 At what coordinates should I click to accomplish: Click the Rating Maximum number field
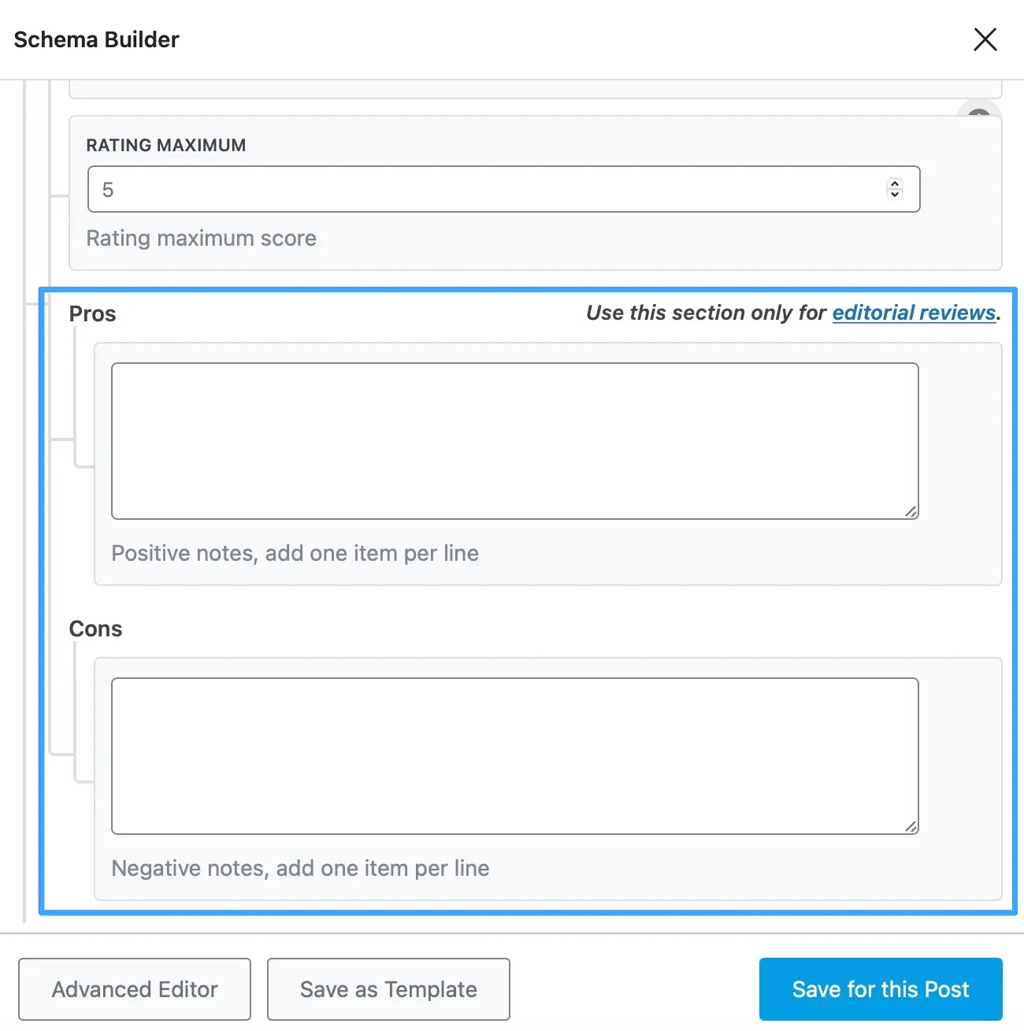point(503,189)
